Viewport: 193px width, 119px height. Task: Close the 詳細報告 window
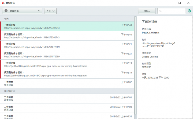tap(188, 3)
